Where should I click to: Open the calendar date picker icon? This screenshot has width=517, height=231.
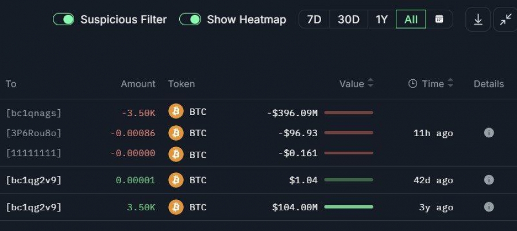click(439, 20)
